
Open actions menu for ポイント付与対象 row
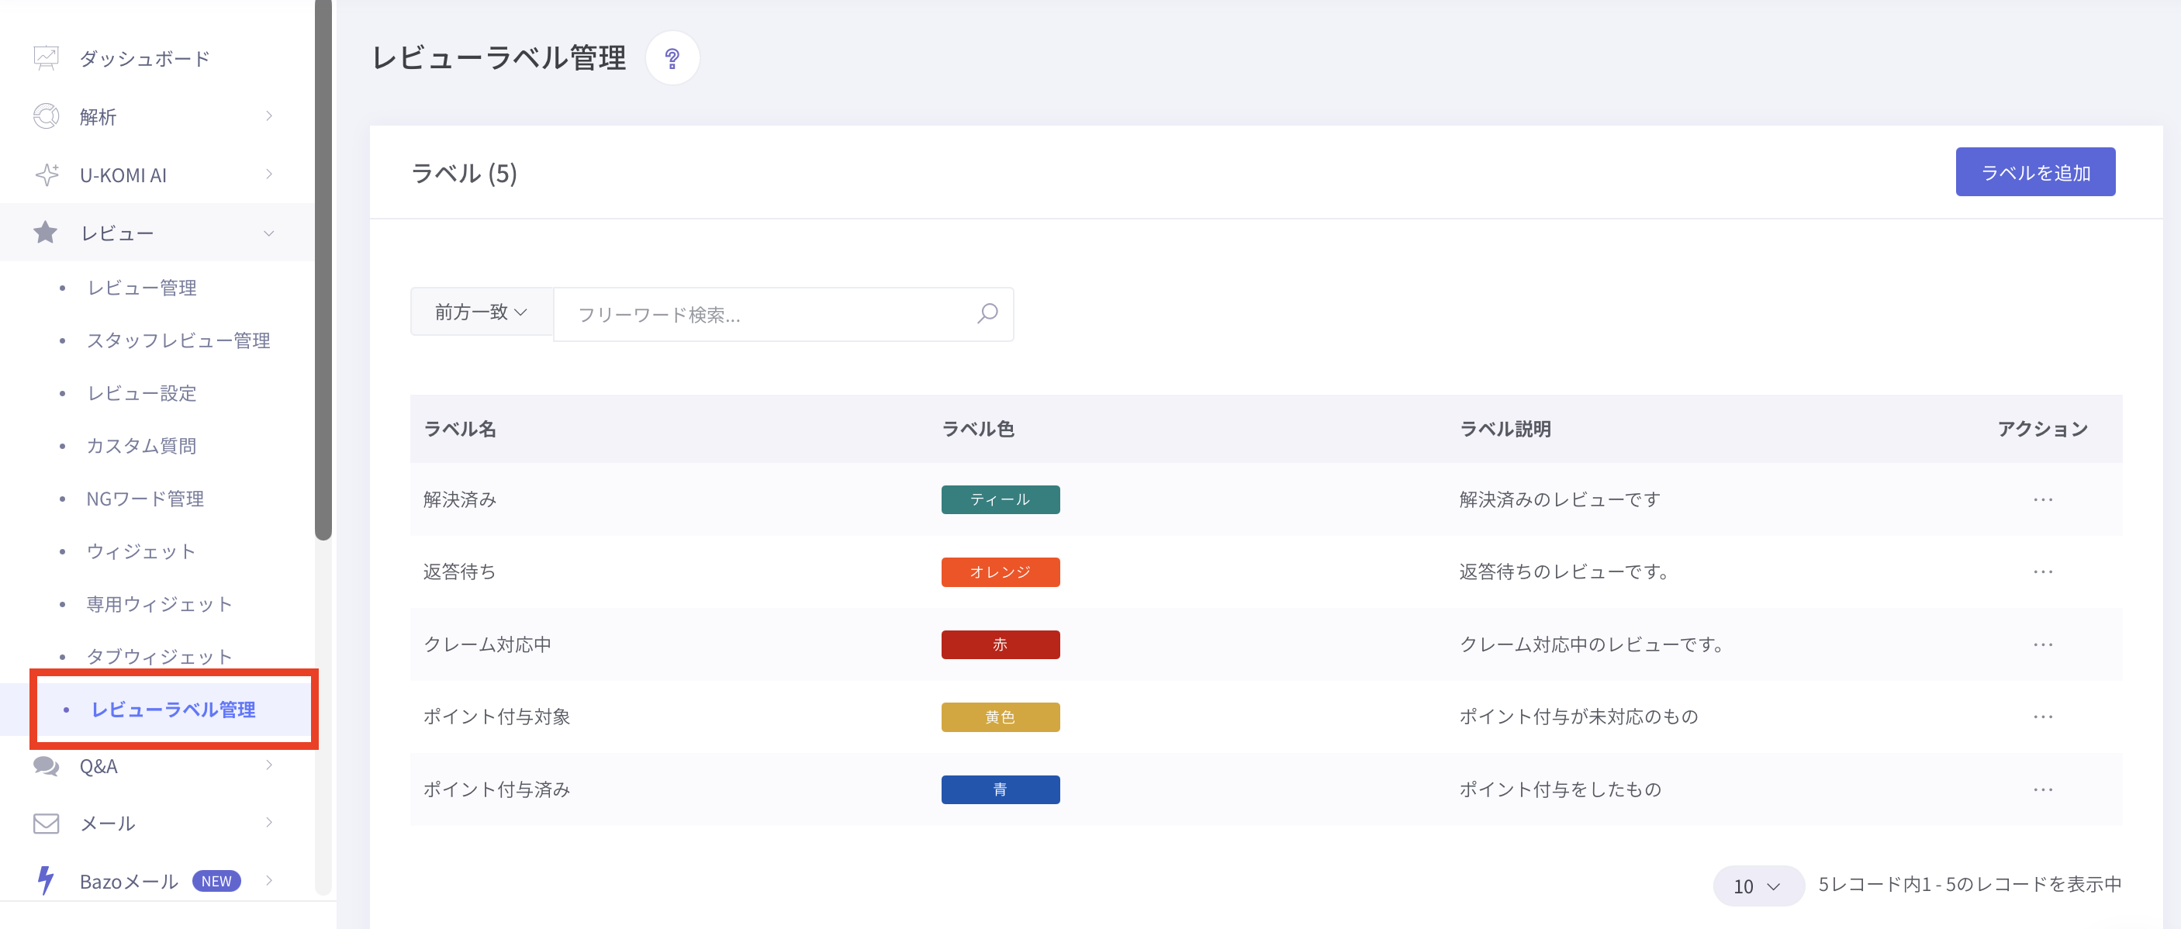click(2042, 717)
